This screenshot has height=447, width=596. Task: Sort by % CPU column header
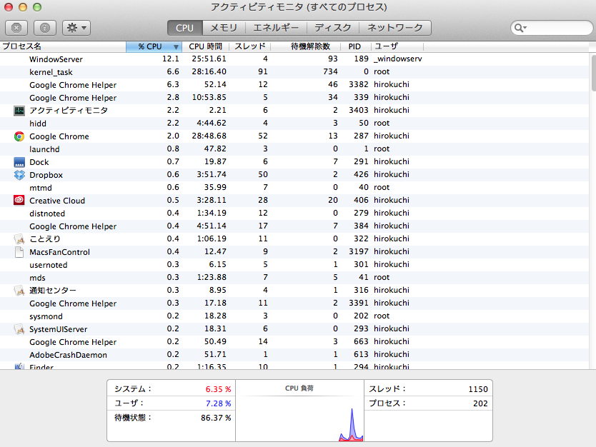coord(154,46)
